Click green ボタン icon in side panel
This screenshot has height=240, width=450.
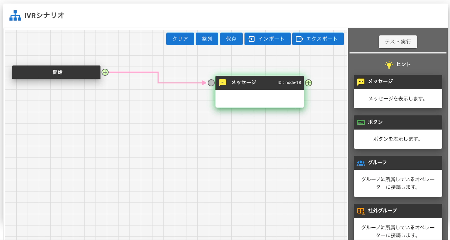tap(360, 122)
